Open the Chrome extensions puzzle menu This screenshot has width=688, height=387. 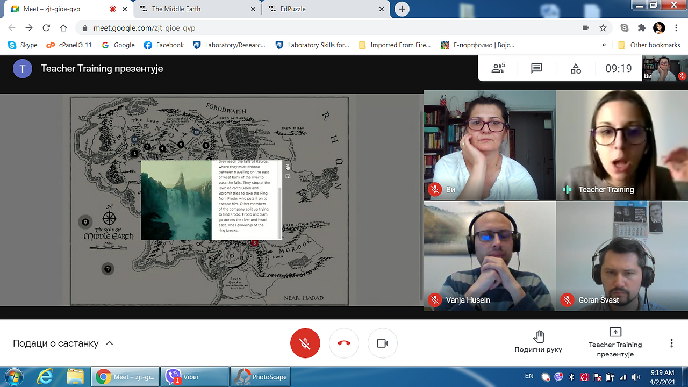coord(642,28)
